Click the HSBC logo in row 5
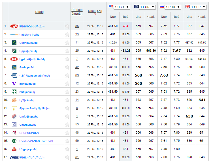Screen dimensions: 211x161 [14, 59]
